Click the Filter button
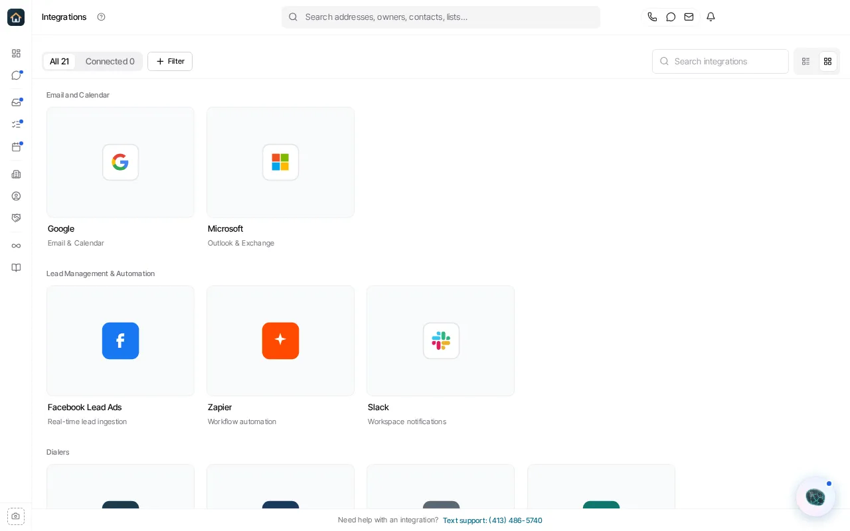Image resolution: width=850 pixels, height=531 pixels. coord(170,61)
